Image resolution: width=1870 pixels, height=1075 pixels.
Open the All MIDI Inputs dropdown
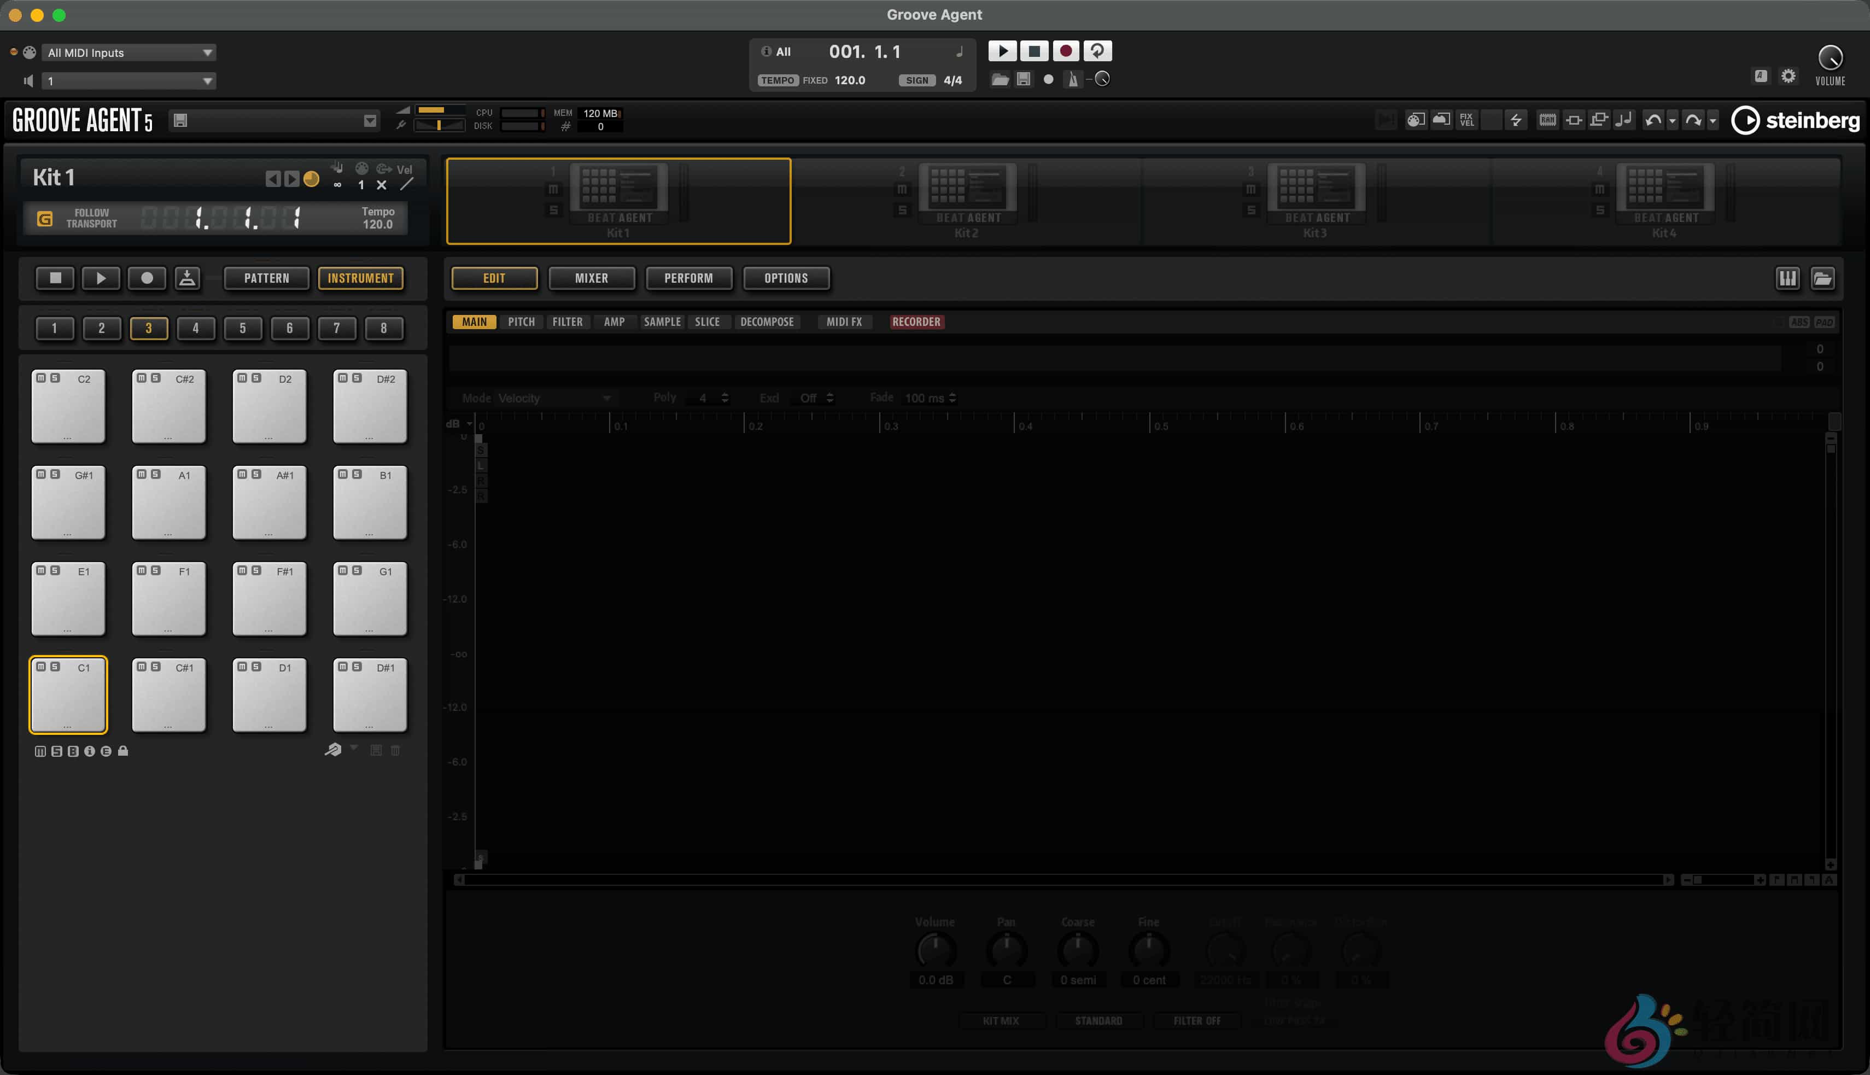point(129,52)
